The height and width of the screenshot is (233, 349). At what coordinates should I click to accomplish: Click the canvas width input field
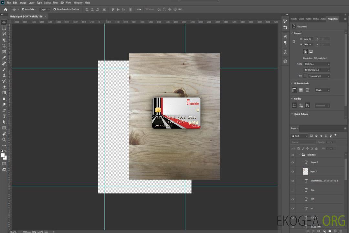(x=308, y=39)
